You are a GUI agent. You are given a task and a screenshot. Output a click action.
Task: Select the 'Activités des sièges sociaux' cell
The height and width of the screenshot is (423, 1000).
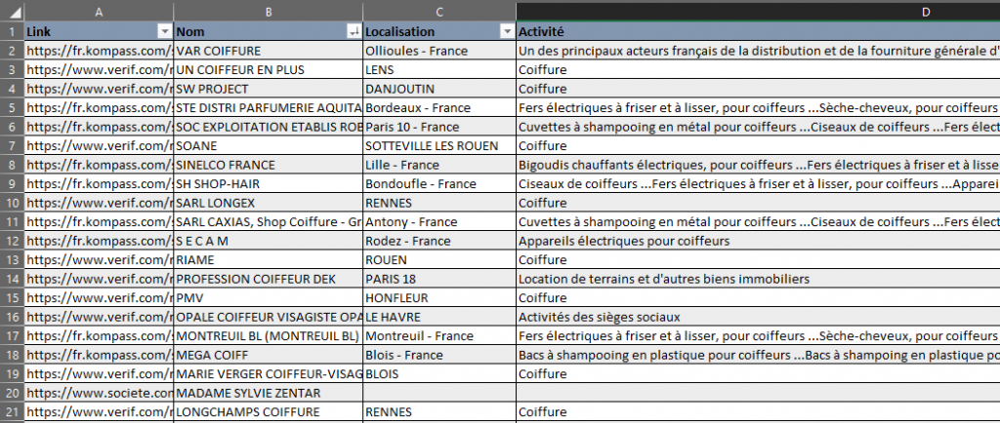[758, 318]
